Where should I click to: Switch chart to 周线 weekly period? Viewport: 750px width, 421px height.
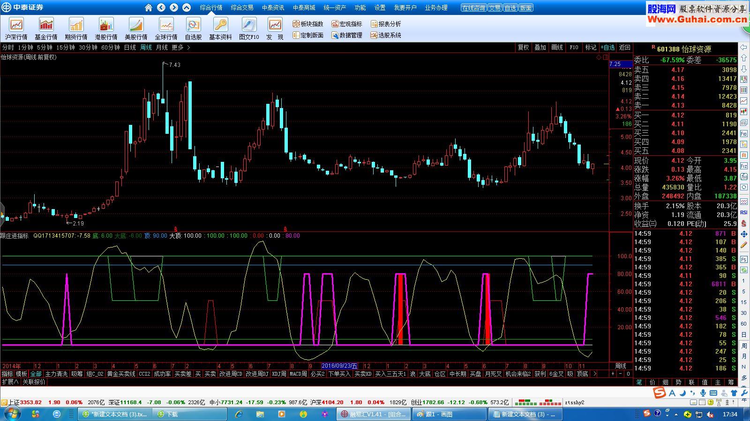[x=146, y=47]
